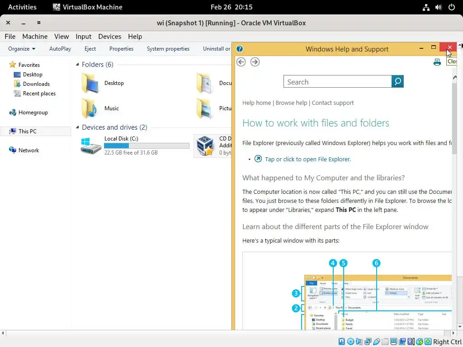Click the shared folders status icon
This screenshot has width=463, height=347.
coord(385,342)
